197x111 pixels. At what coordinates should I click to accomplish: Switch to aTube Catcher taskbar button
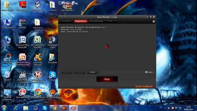[x=64, y=108]
